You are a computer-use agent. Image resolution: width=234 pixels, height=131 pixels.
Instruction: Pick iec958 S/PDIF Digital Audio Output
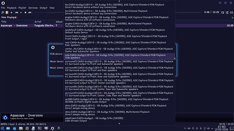119,101
